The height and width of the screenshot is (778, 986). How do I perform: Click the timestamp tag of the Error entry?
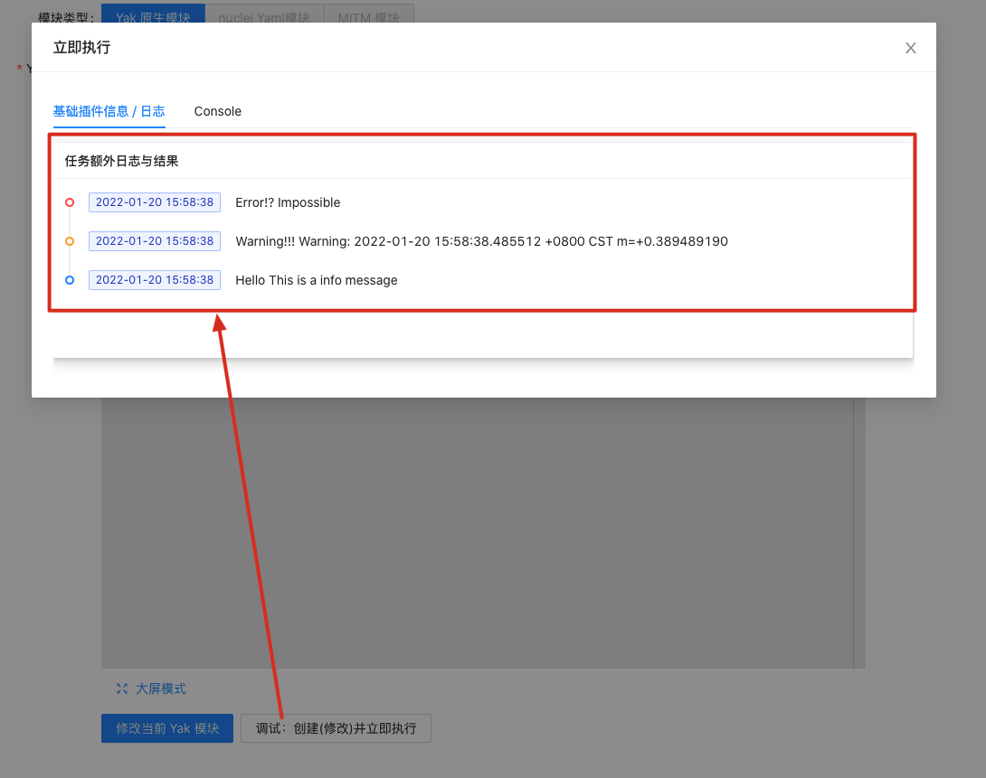click(155, 202)
